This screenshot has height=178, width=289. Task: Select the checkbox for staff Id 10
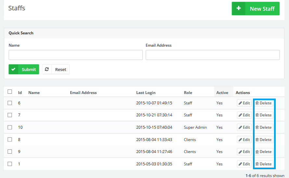[x=10, y=127]
